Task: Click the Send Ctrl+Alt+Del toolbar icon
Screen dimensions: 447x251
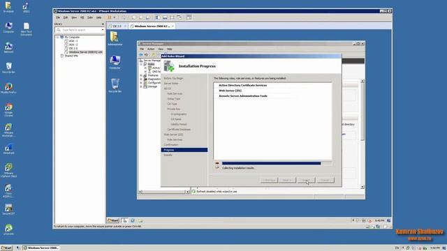Action: pos(124,17)
